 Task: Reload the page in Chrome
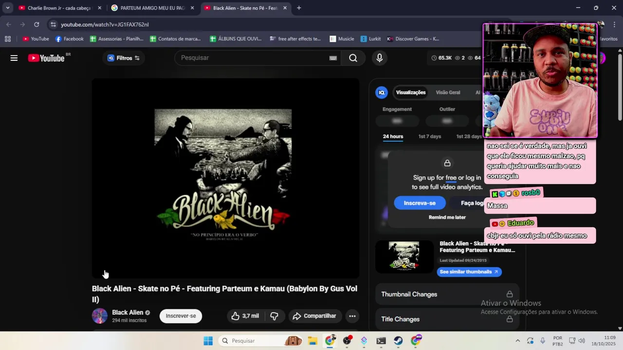tap(37, 24)
